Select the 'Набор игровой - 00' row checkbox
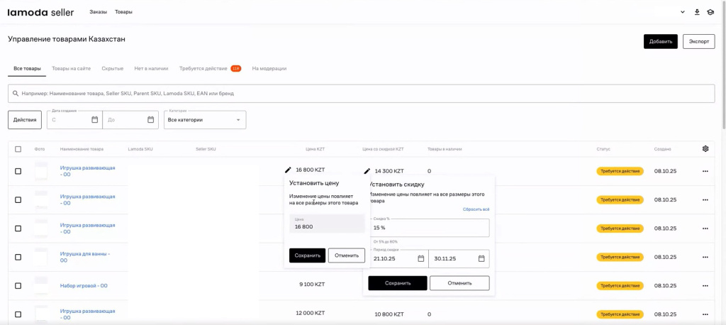Viewport: 726px width, 325px height. click(18, 285)
